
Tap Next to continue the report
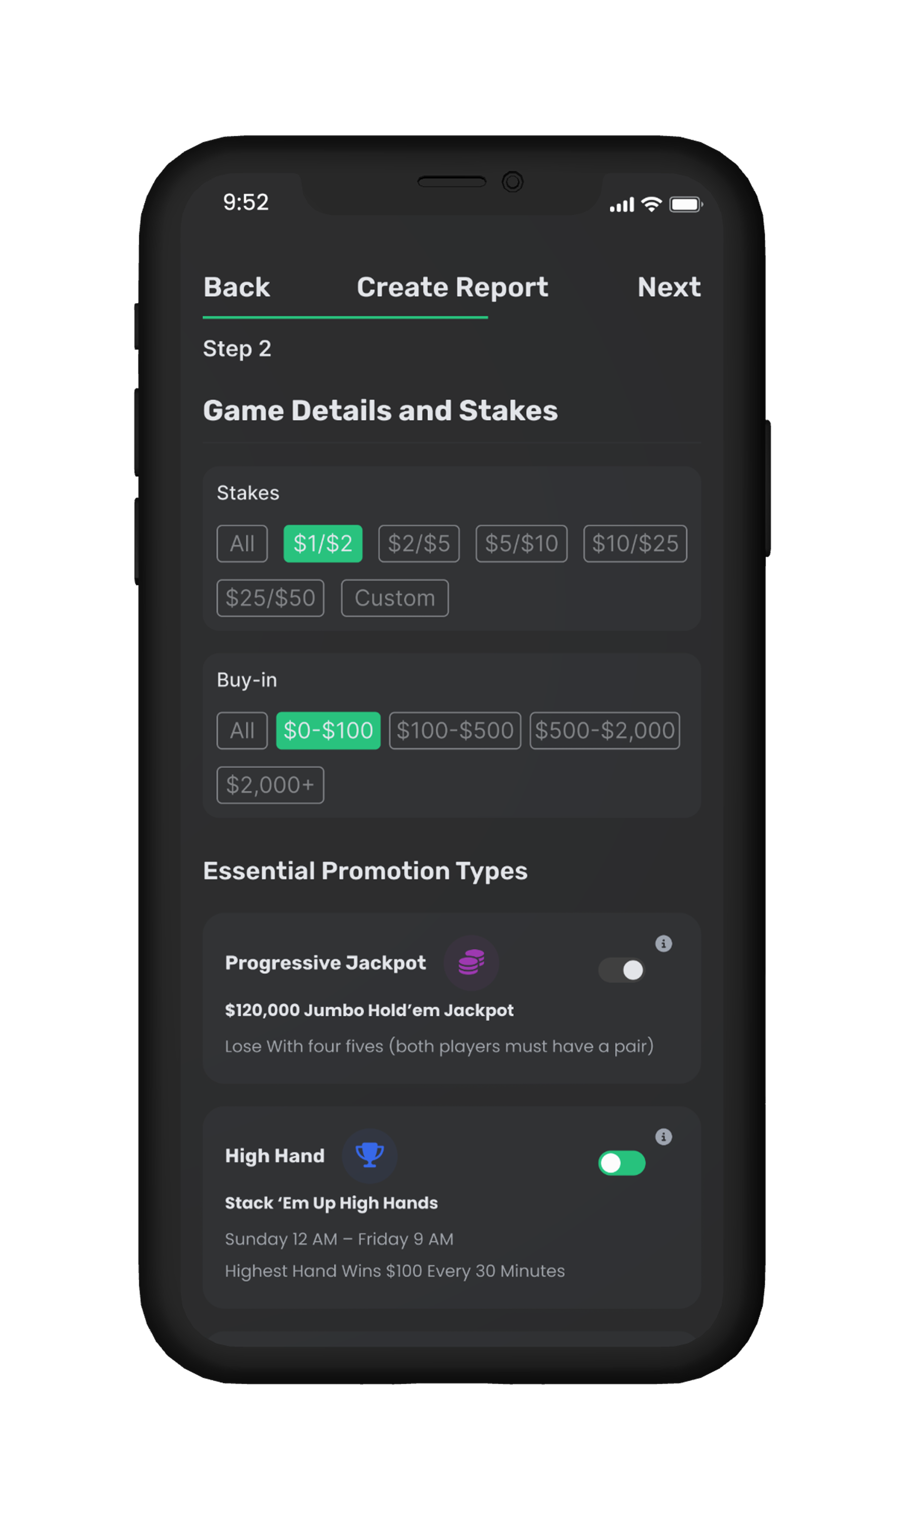point(669,287)
